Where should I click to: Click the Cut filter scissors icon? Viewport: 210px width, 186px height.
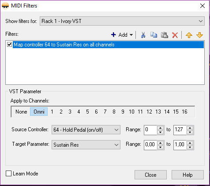click(x=143, y=35)
